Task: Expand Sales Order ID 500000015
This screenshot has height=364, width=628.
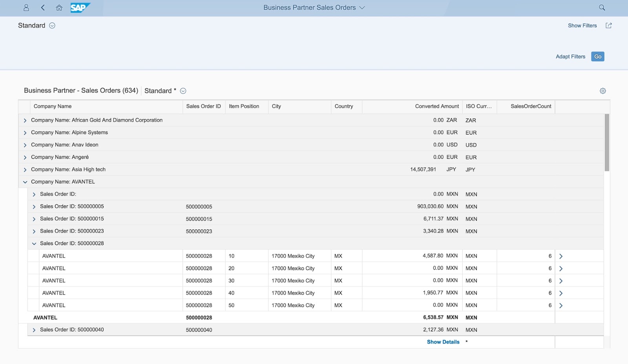Action: point(34,218)
